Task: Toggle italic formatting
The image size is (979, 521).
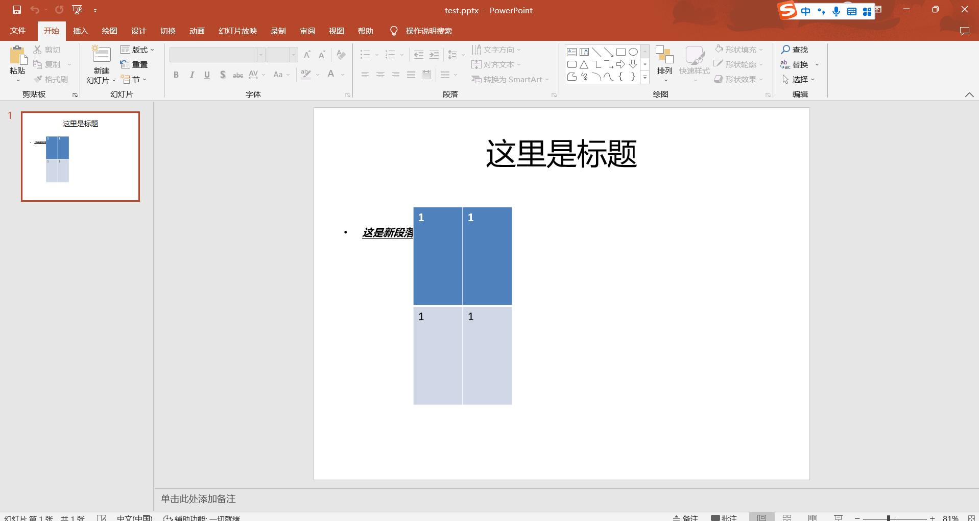Action: coord(192,75)
